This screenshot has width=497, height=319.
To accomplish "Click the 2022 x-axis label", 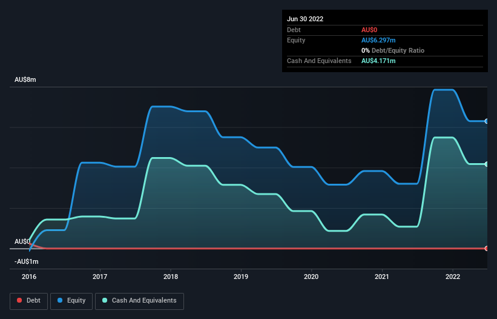I will (453, 277).
